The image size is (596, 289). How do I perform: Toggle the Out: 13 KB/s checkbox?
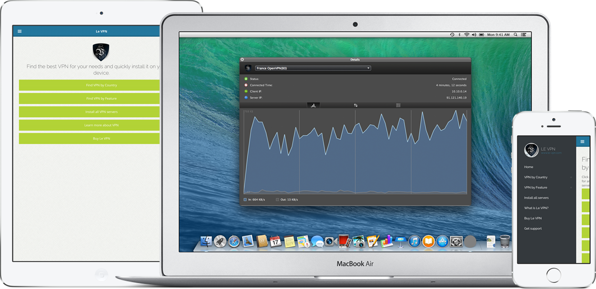tap(277, 200)
